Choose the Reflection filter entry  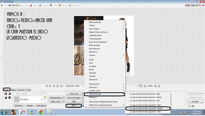click(104, 97)
